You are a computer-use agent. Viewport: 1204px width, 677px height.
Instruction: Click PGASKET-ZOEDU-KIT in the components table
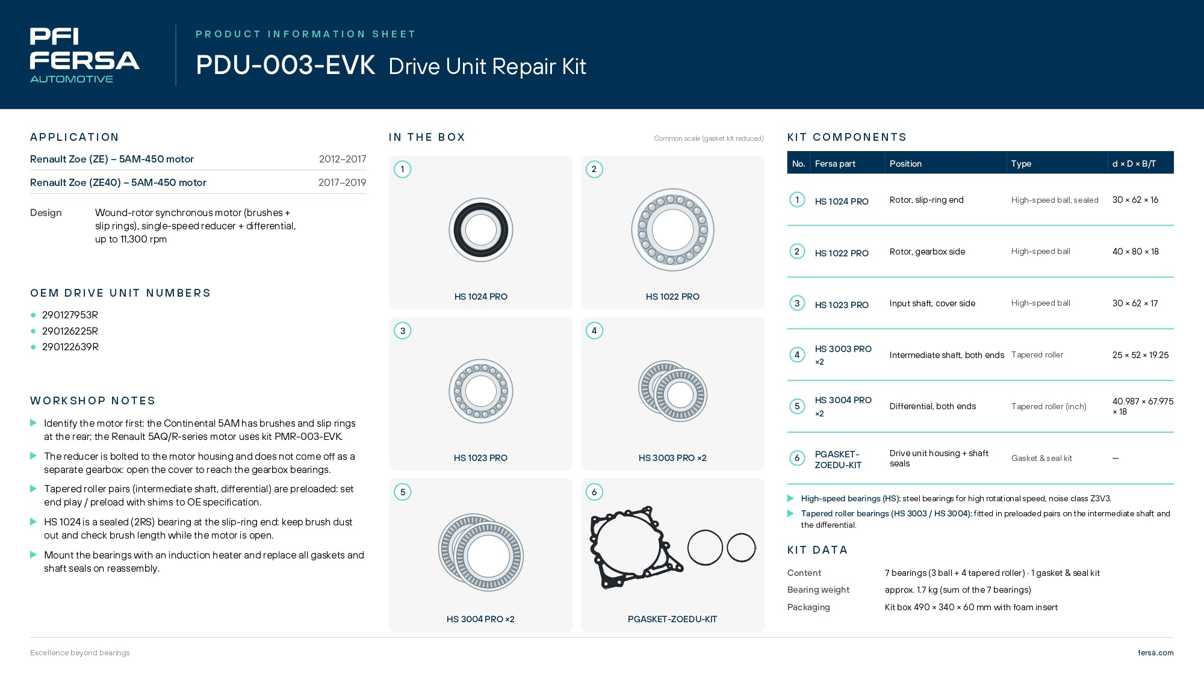pyautogui.click(x=838, y=460)
